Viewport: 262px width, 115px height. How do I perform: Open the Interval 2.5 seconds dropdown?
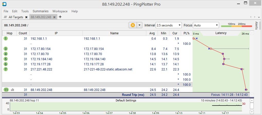(x=169, y=25)
